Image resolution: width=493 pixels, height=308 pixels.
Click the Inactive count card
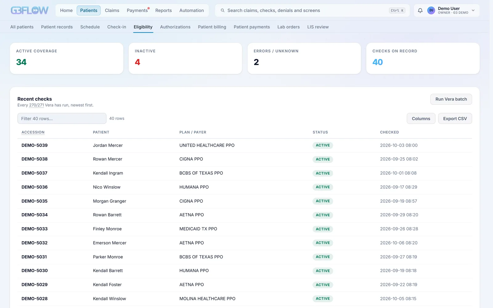pos(185,58)
